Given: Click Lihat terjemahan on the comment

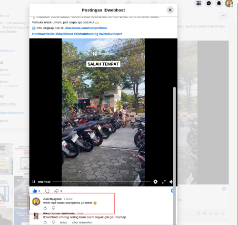Looking at the screenshot, I should tap(82, 223).
